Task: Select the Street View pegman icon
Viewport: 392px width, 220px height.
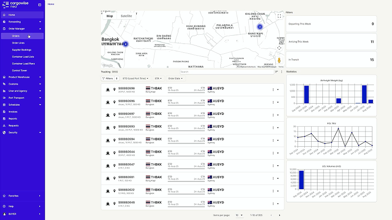Action: [279, 60]
